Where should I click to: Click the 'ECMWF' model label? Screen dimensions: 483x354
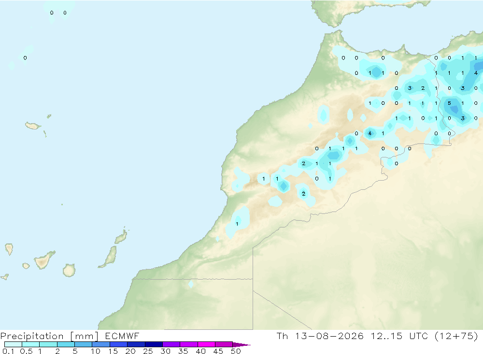click(x=122, y=336)
